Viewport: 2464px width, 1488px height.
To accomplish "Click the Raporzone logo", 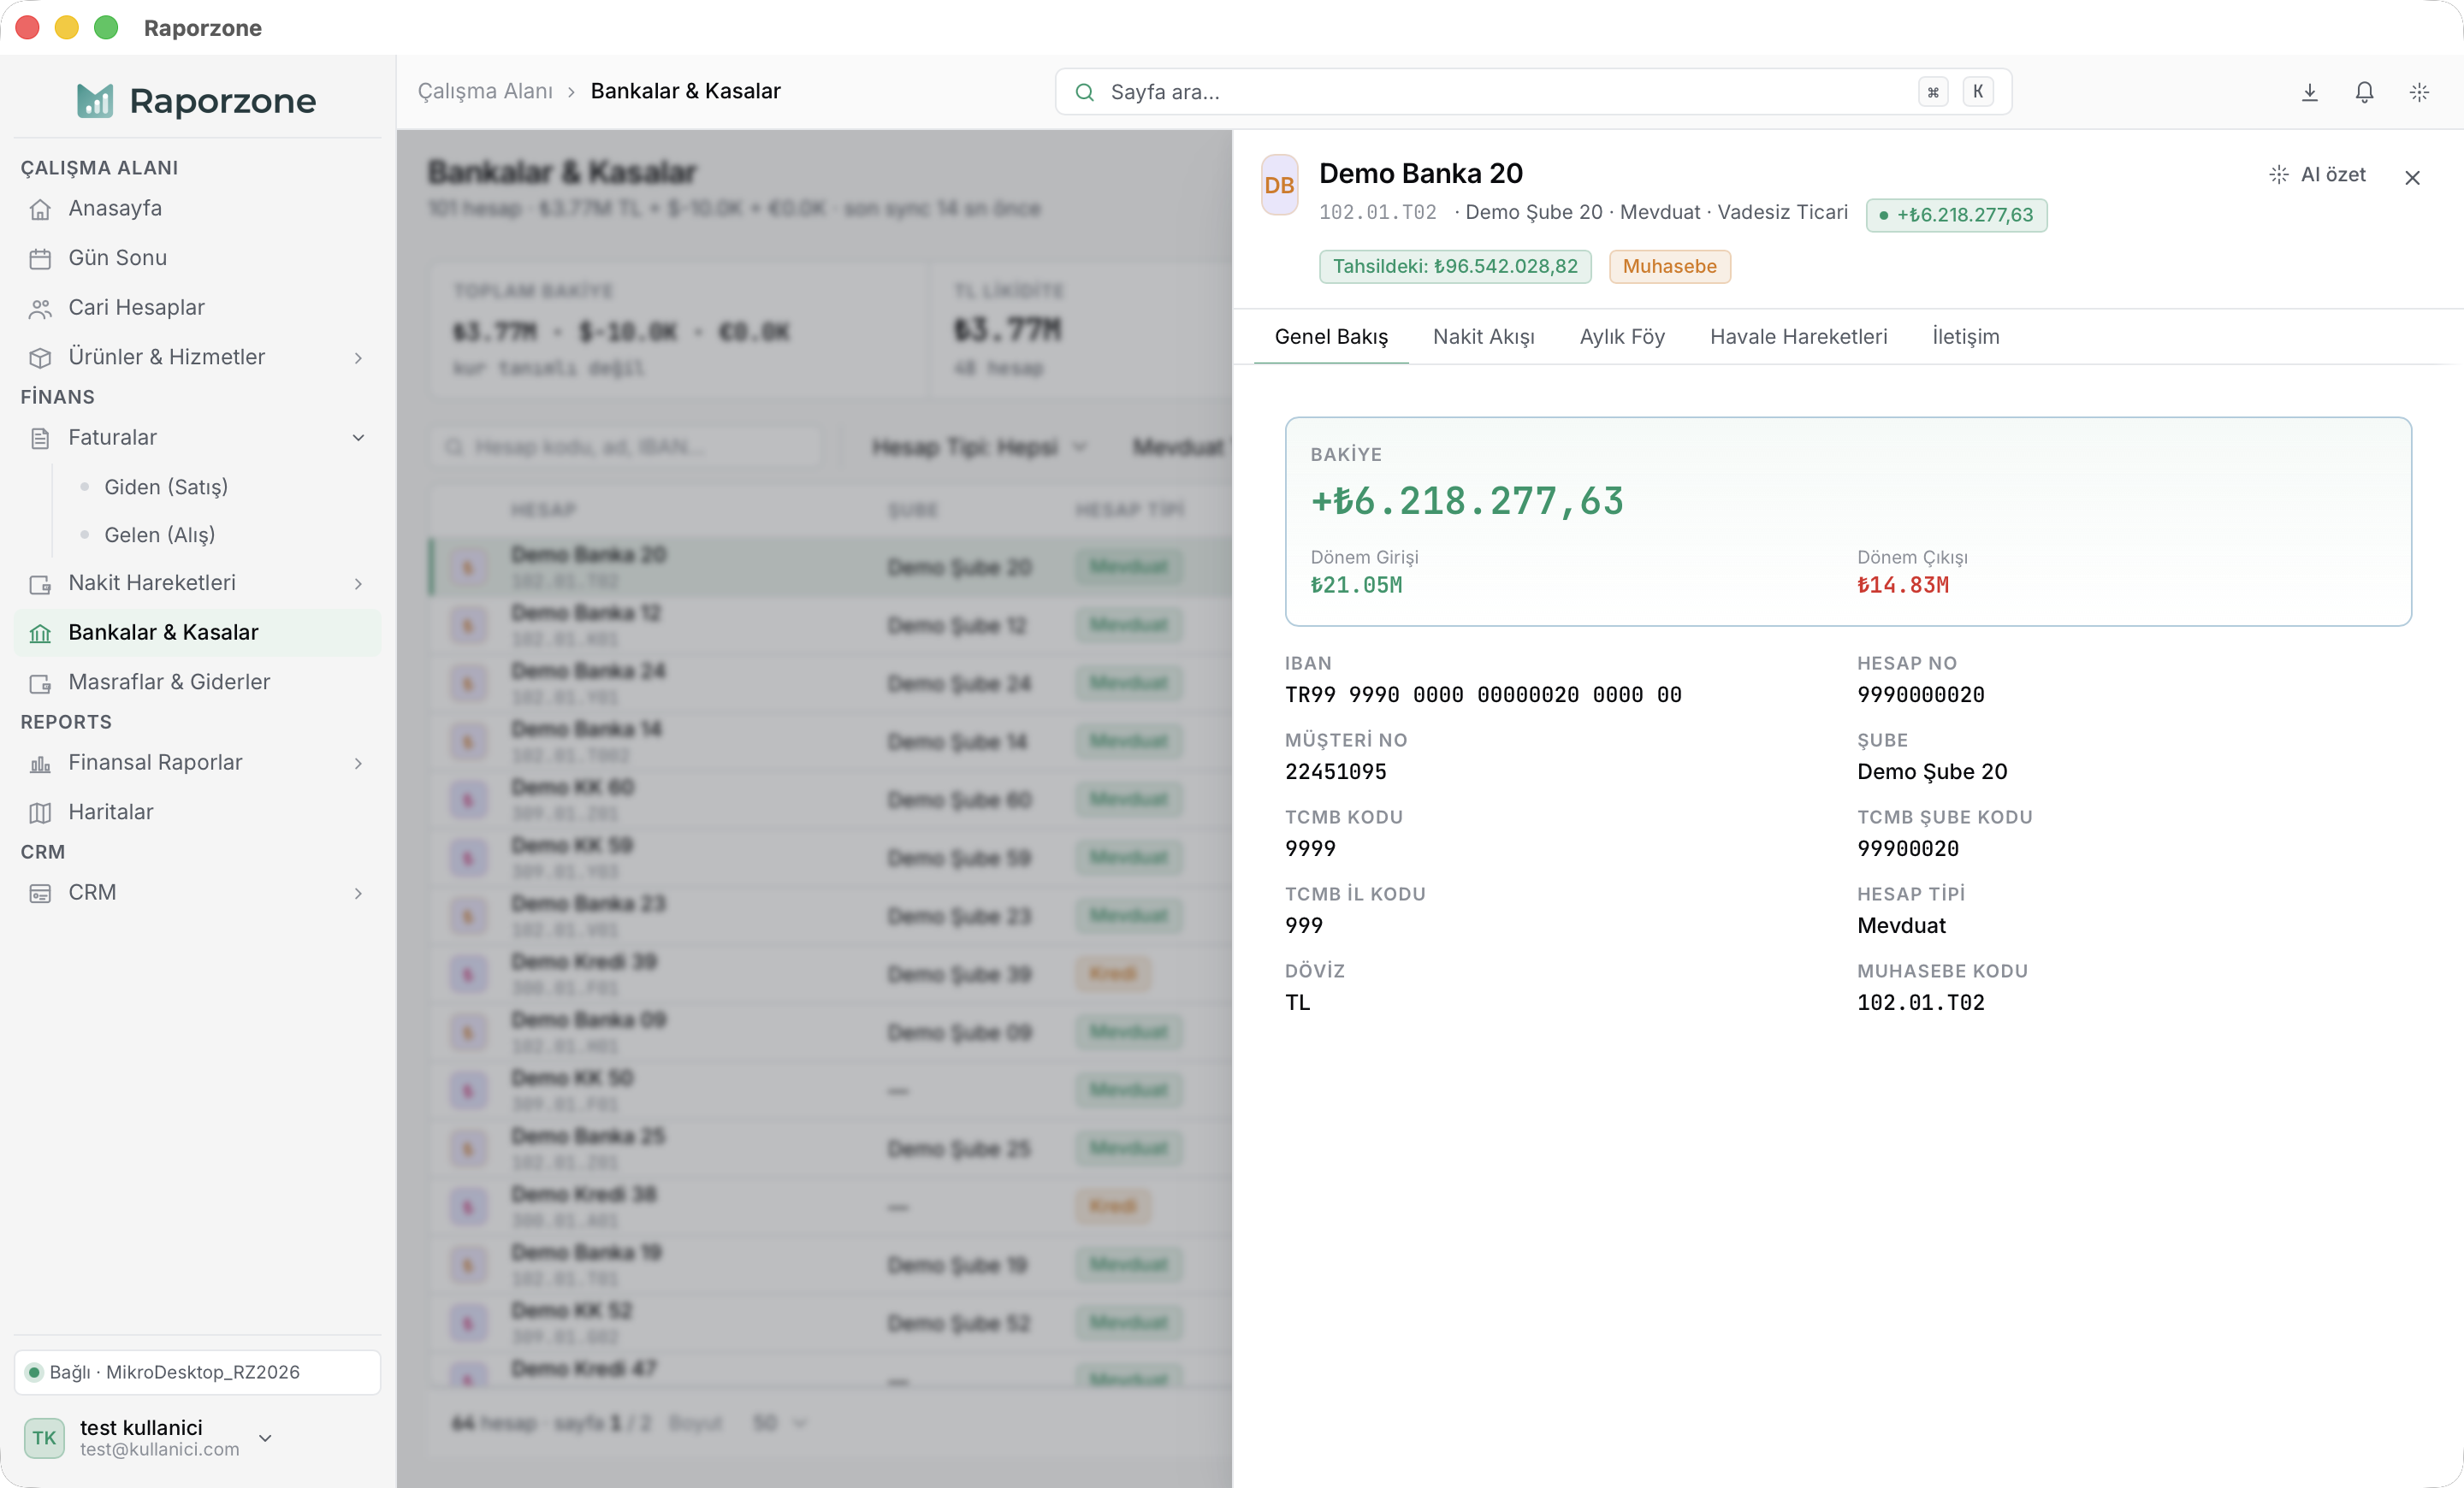I will click(197, 100).
